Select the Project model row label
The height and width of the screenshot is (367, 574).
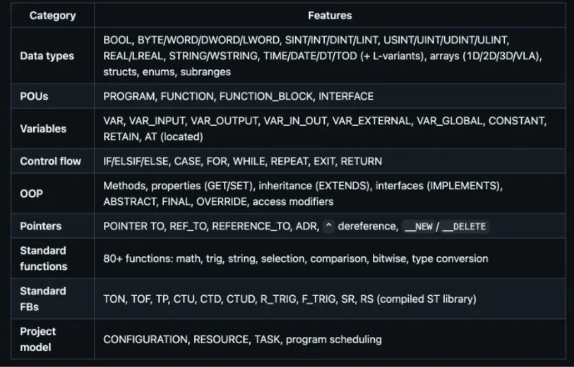pyautogui.click(x=38, y=339)
